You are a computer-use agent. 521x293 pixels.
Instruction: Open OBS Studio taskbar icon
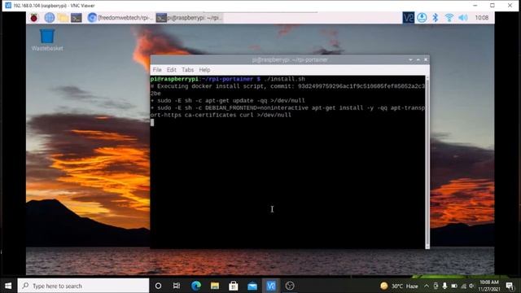(290, 286)
